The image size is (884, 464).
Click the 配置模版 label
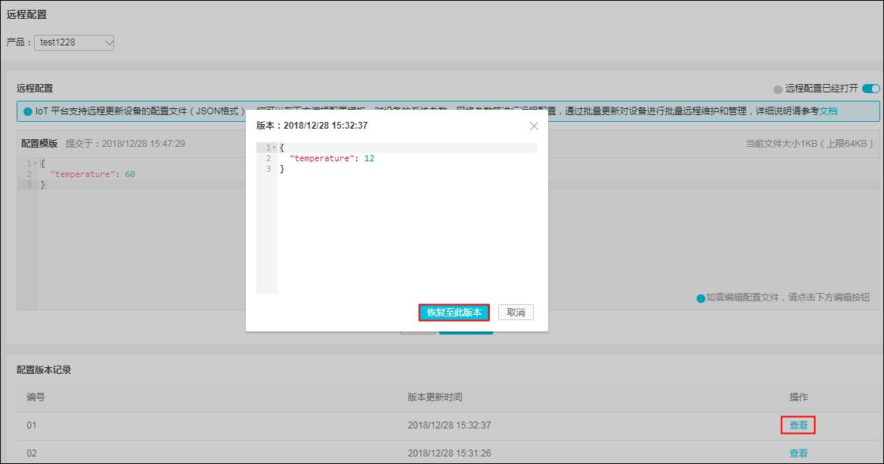[39, 143]
